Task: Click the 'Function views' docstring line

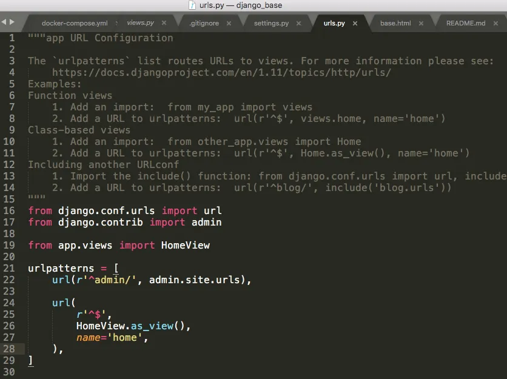Action: (70, 95)
